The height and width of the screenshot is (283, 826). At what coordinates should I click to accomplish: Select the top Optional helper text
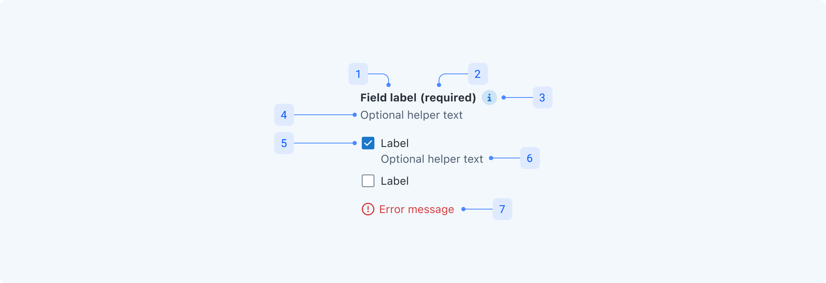click(412, 115)
